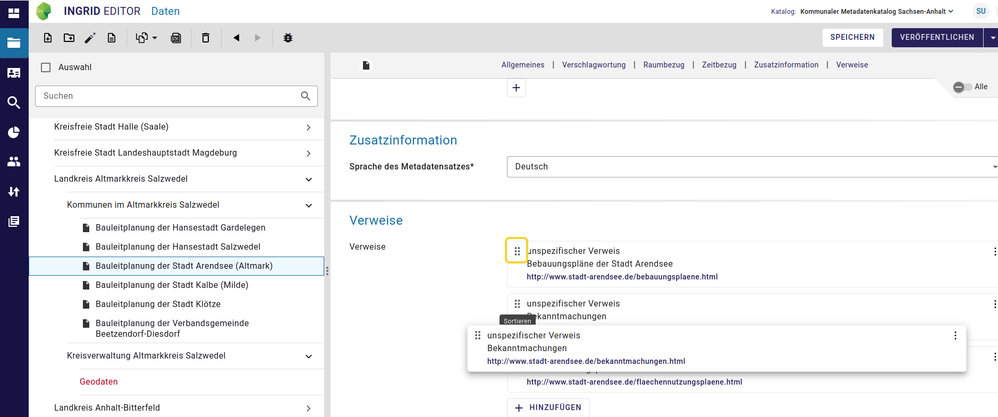
Task: Tick the Auswahl checkbox
Action: click(46, 67)
